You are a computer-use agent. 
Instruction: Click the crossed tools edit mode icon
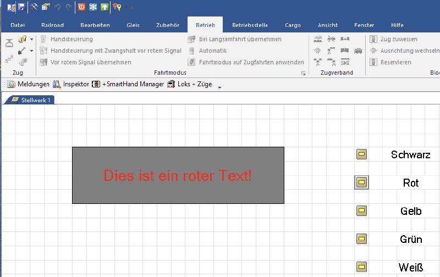coord(34,7)
